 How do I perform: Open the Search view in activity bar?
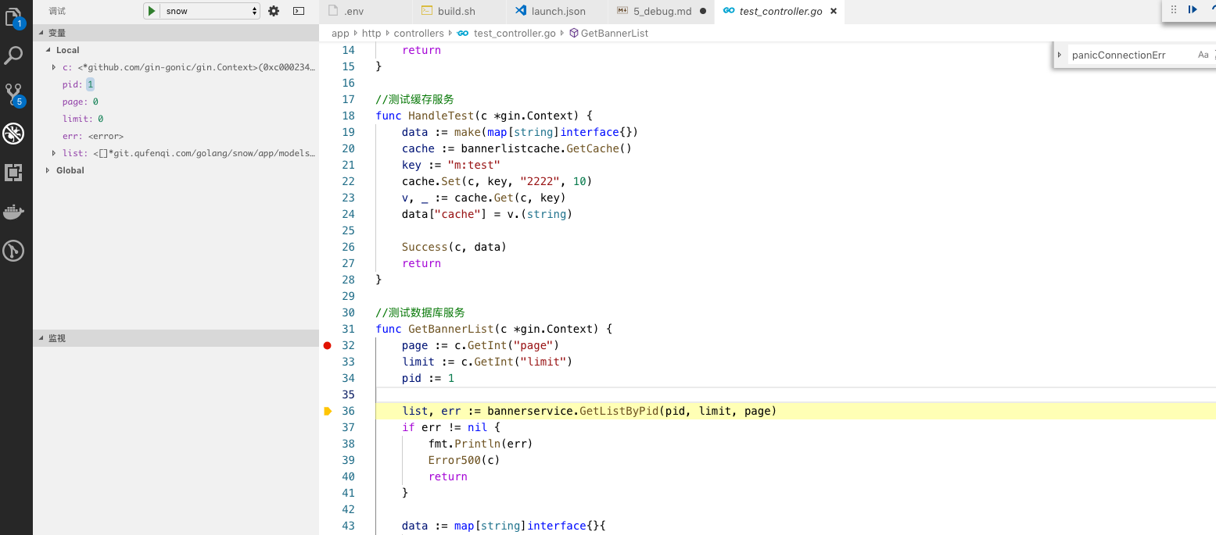point(14,55)
